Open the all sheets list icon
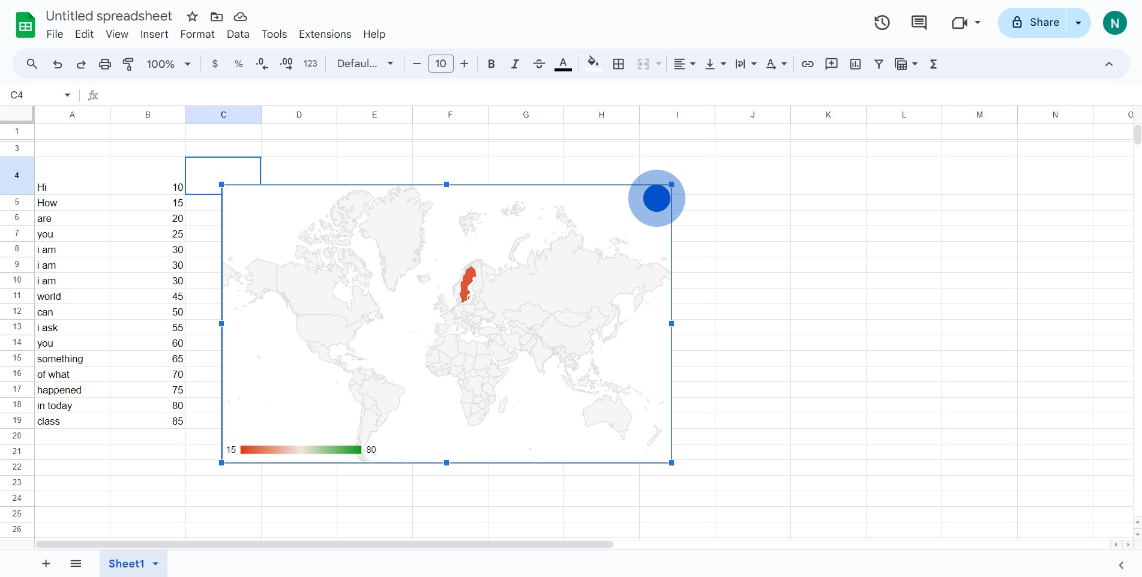Image resolution: width=1142 pixels, height=577 pixels. [x=76, y=563]
